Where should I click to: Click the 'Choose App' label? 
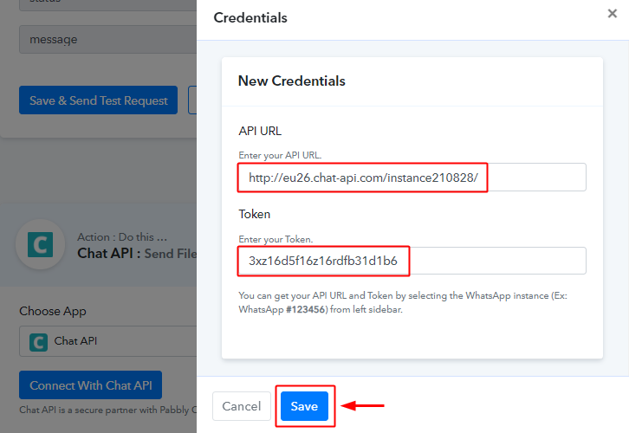tap(53, 311)
